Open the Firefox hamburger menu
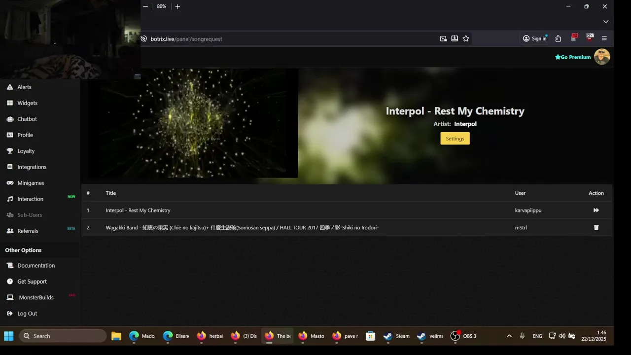 coord(604,38)
